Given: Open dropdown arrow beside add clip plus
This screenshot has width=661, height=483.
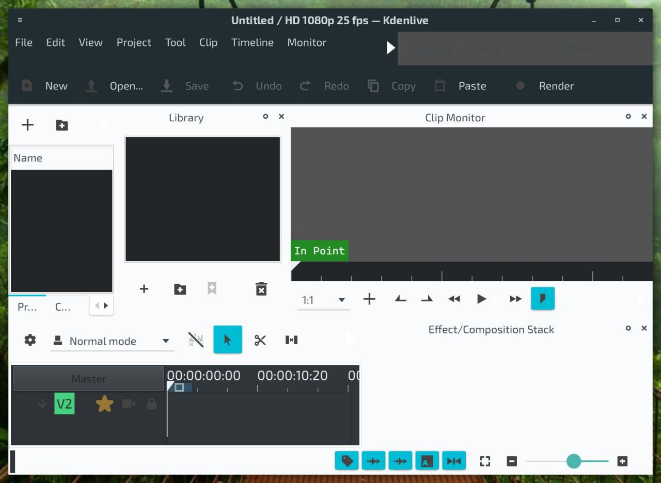Looking at the screenshot, I should pyautogui.click(x=40, y=125).
